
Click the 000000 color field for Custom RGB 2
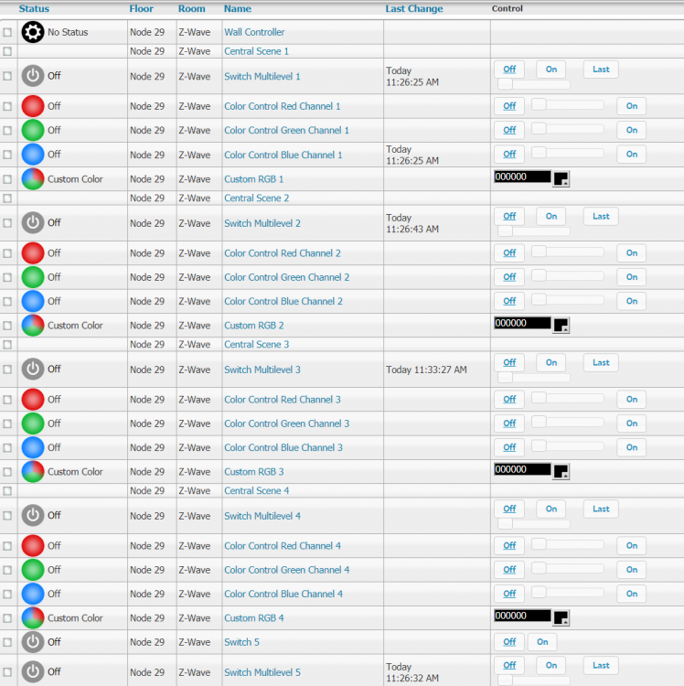click(521, 323)
